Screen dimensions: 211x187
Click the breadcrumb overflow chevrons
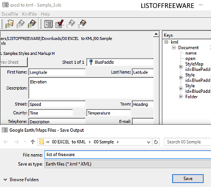click(48, 142)
